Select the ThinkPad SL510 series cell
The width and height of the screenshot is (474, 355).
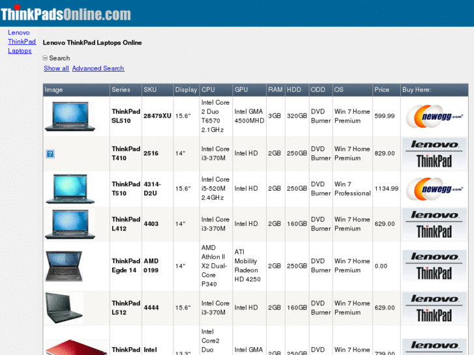pos(126,116)
